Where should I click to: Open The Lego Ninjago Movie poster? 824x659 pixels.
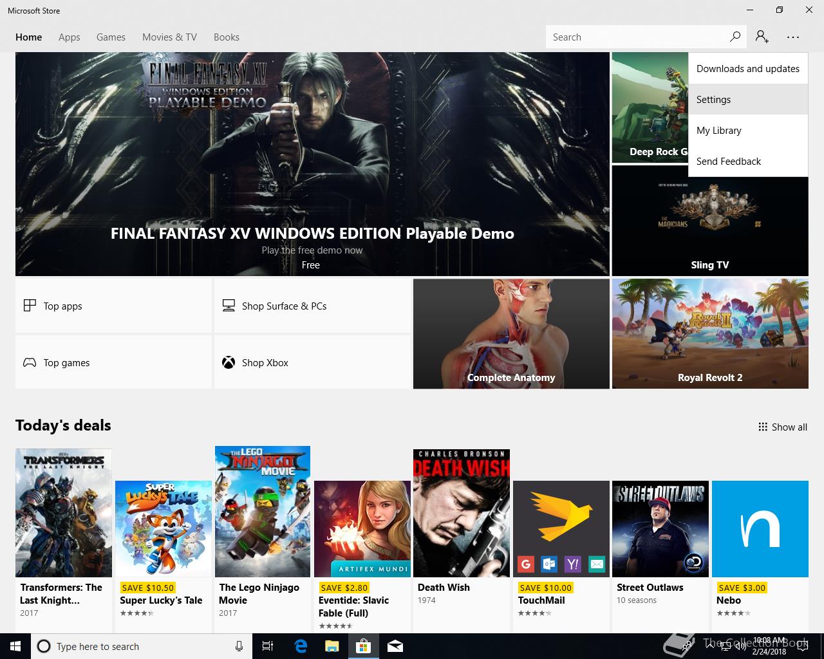263,512
